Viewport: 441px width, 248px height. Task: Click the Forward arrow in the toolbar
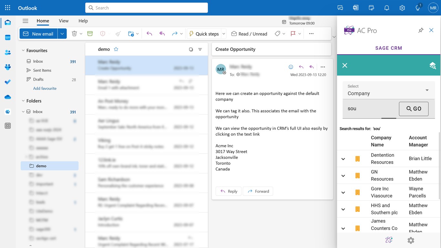coord(175,34)
